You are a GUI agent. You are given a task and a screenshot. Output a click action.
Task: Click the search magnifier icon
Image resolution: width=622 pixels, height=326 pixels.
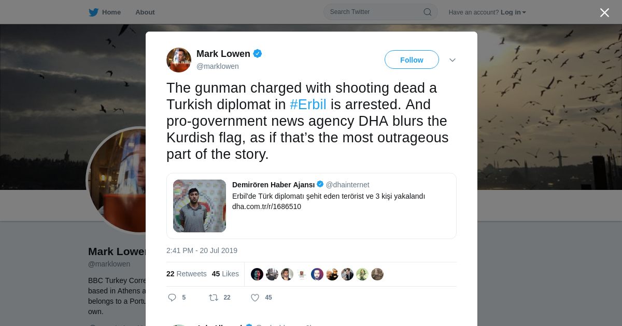point(428,12)
